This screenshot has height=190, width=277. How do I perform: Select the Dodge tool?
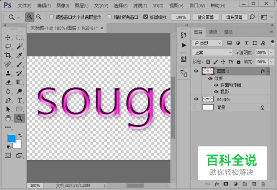tap(20, 91)
